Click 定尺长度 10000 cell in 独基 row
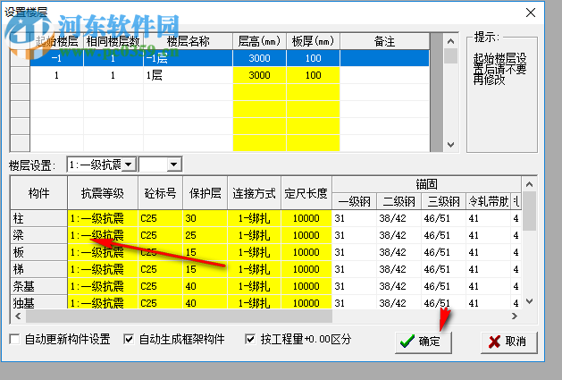 click(x=306, y=302)
